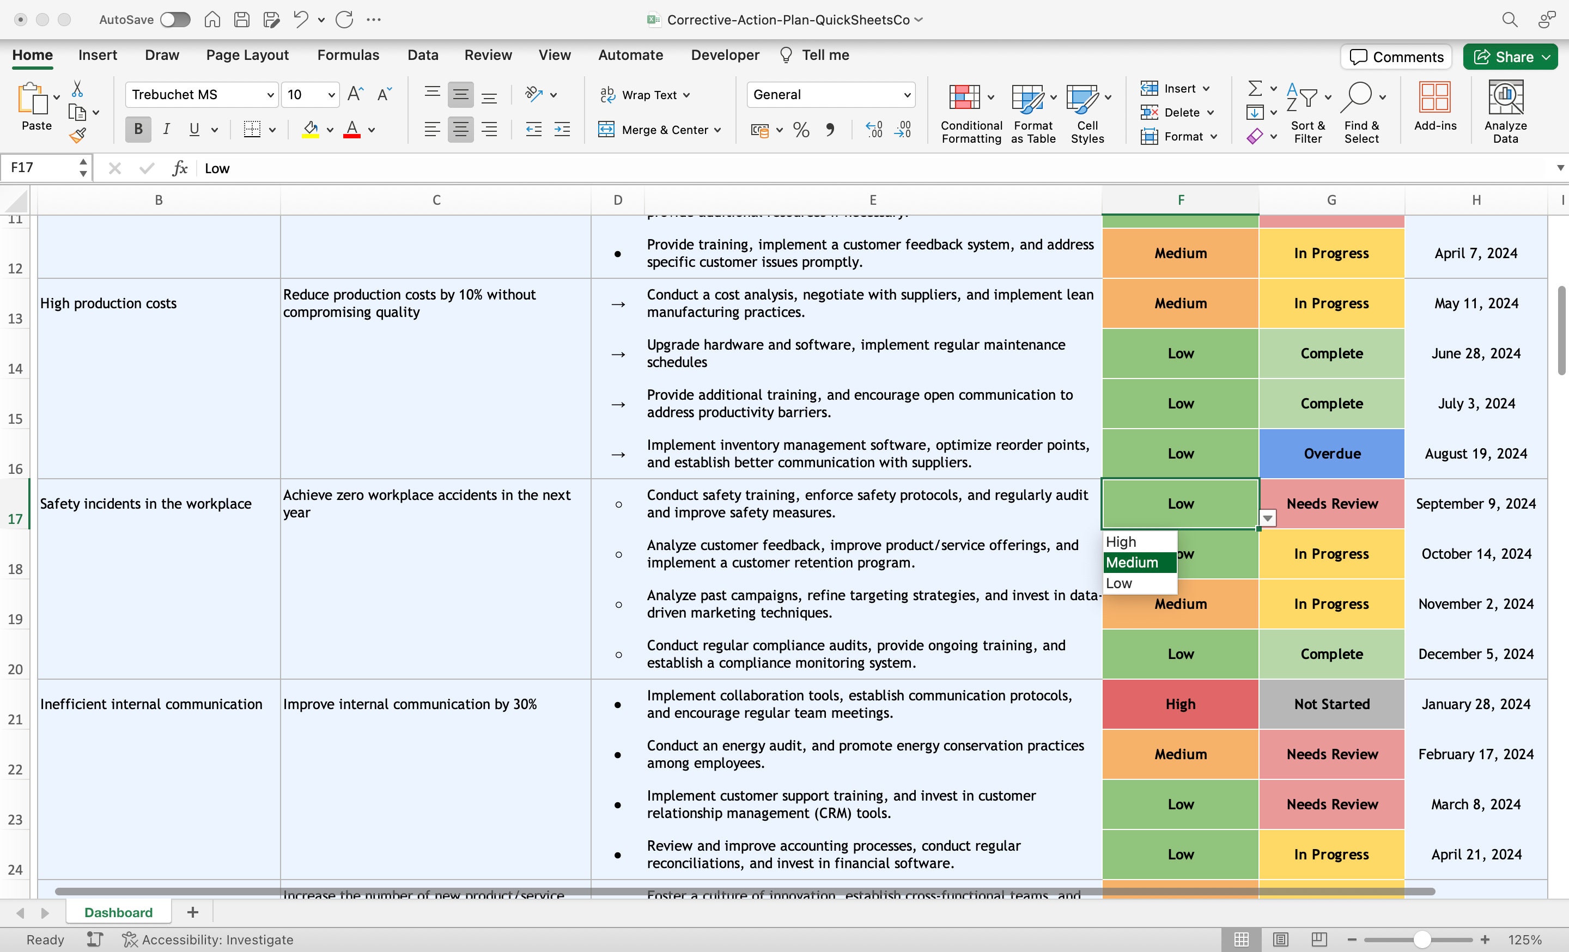Switch to the Page Layout ribbon tab

pyautogui.click(x=247, y=54)
